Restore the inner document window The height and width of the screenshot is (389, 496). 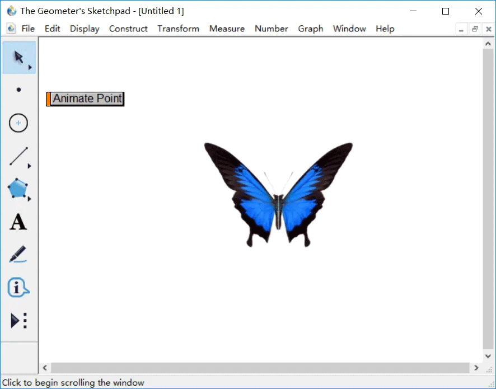click(x=475, y=29)
